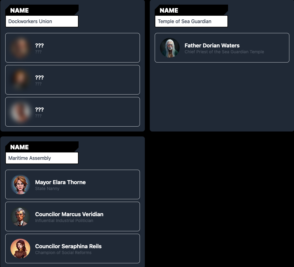Viewport: 294px width, 267px height.
Task: Click Councilor Marcus Veridian's portrait avatar
Action: tap(20, 216)
